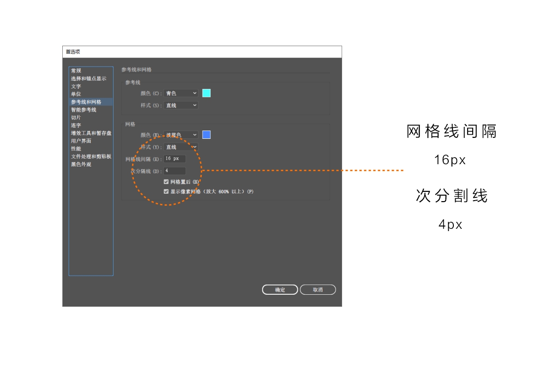Expand the grid 样式 dropdown
This screenshot has height=369, width=554.
tap(181, 147)
